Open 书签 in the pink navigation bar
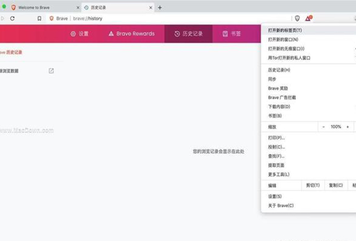The width and height of the screenshot is (356, 241). pyautogui.click(x=231, y=34)
